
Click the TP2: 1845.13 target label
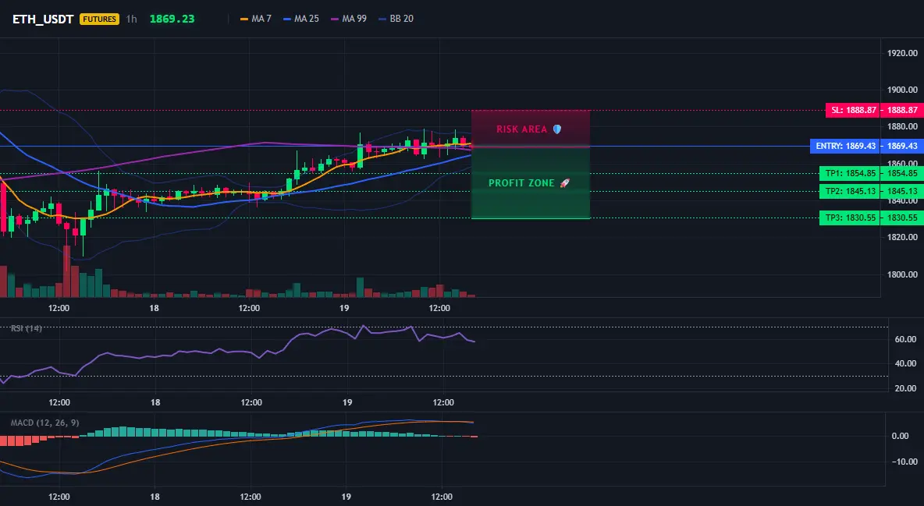850,191
